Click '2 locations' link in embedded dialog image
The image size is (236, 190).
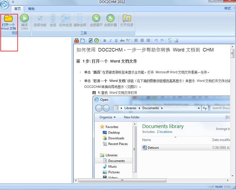165,132
